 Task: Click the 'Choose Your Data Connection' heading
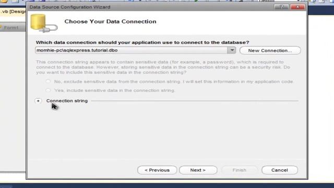(x=110, y=21)
